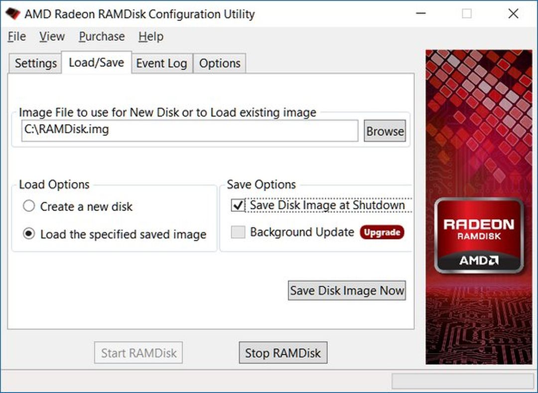The width and height of the screenshot is (538, 393).
Task: Click the AMD logo in the title bar
Action: pyautogui.click(x=12, y=14)
